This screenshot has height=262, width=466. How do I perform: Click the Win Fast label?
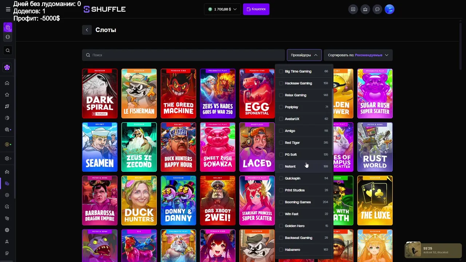point(292,214)
